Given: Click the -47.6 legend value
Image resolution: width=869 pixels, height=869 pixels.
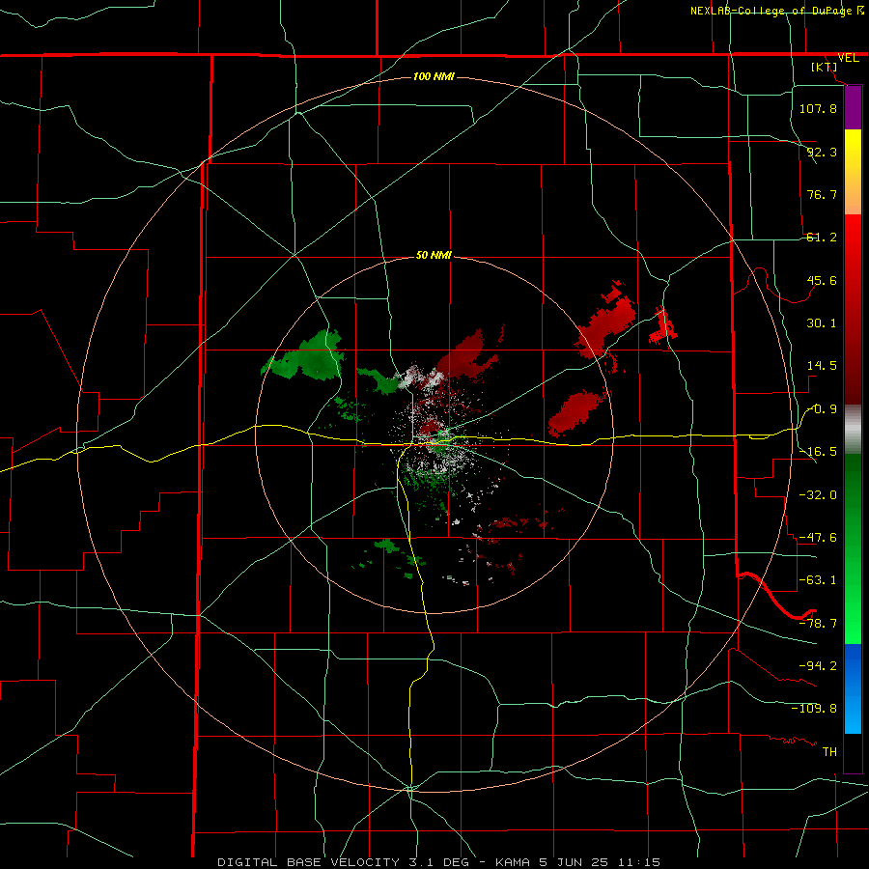Looking at the screenshot, I should tap(818, 538).
